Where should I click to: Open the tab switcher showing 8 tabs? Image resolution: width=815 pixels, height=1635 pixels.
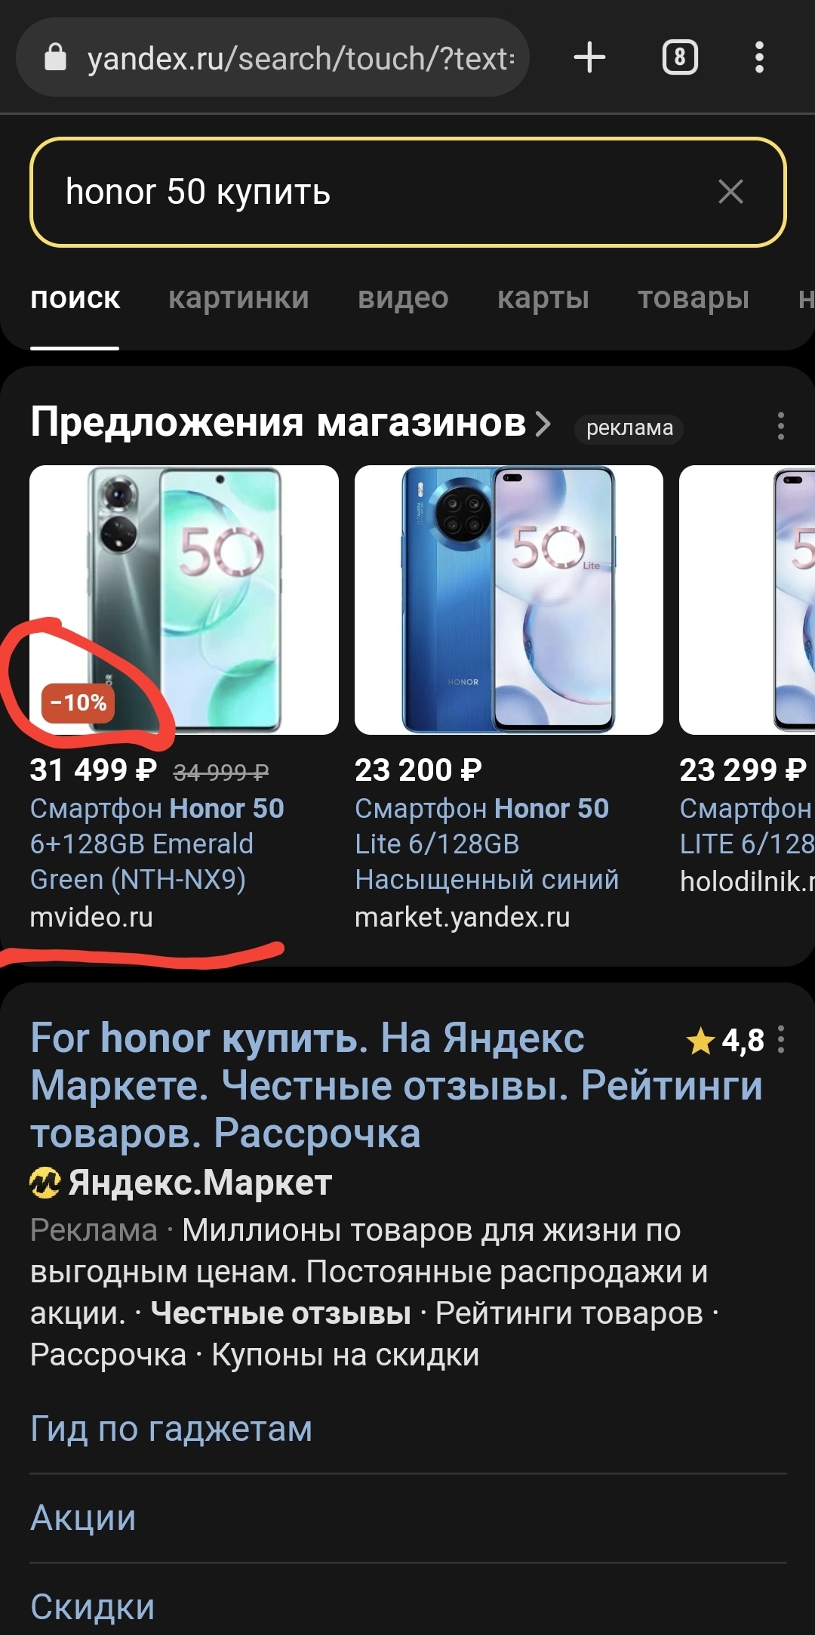click(x=680, y=57)
